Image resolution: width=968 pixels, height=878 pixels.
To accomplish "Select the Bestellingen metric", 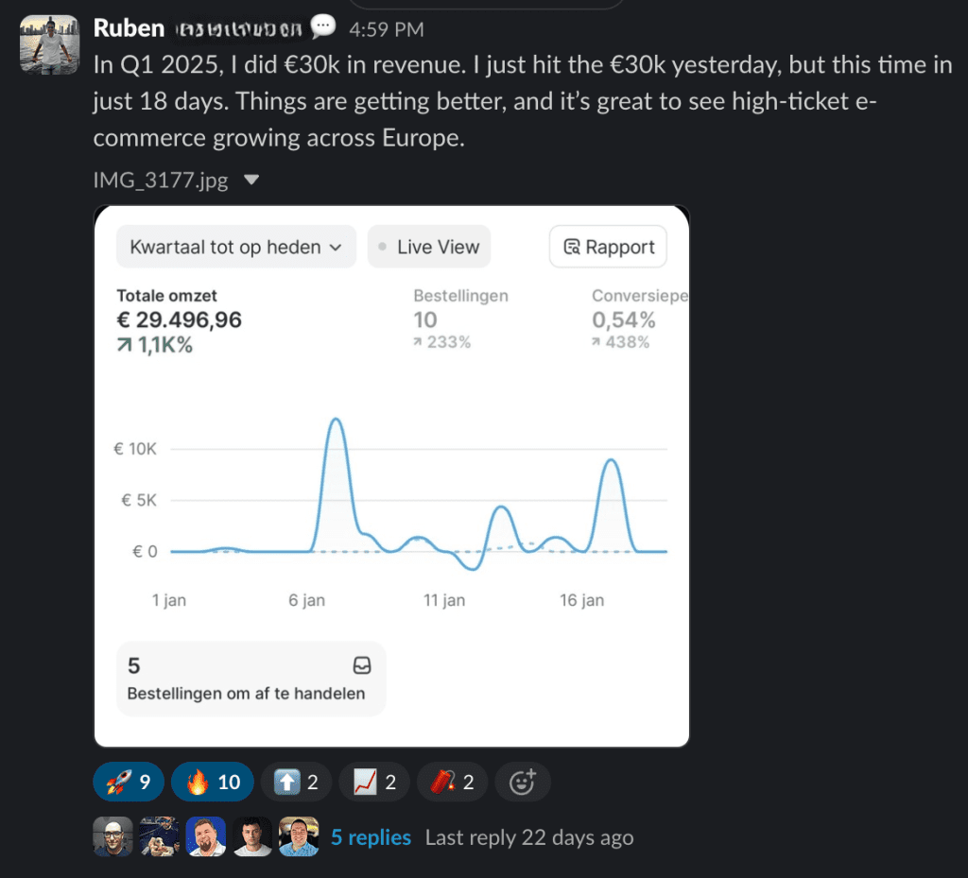I will point(460,318).
